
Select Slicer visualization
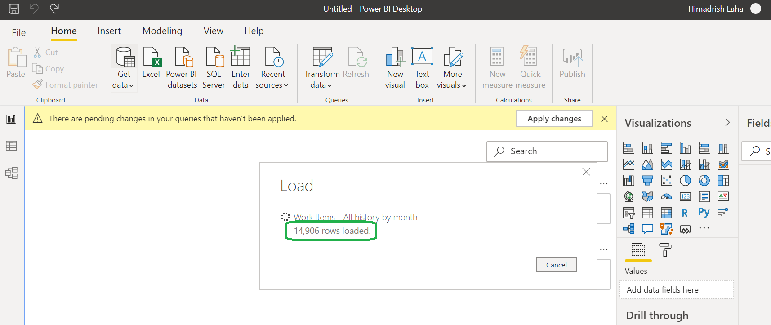pos(628,213)
